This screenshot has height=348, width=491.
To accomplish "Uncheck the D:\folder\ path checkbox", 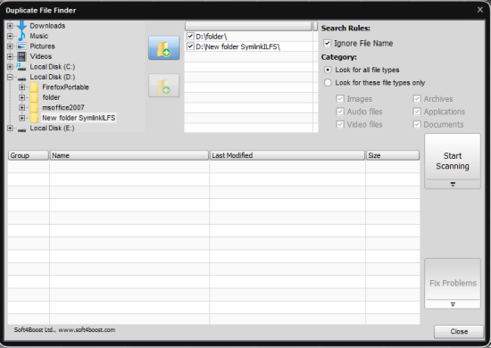I will click(190, 37).
